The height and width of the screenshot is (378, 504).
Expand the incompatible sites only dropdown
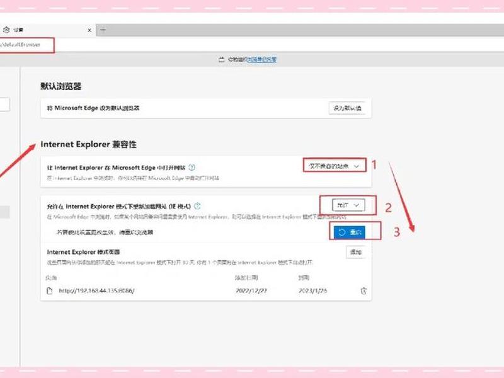click(x=335, y=166)
